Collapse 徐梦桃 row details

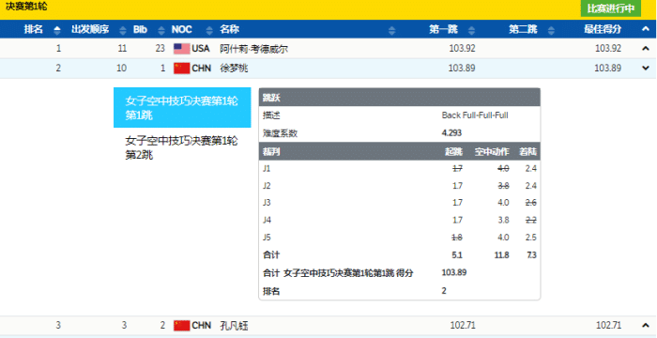(x=646, y=68)
